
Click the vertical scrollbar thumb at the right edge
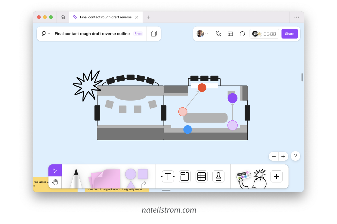click(x=302, y=77)
